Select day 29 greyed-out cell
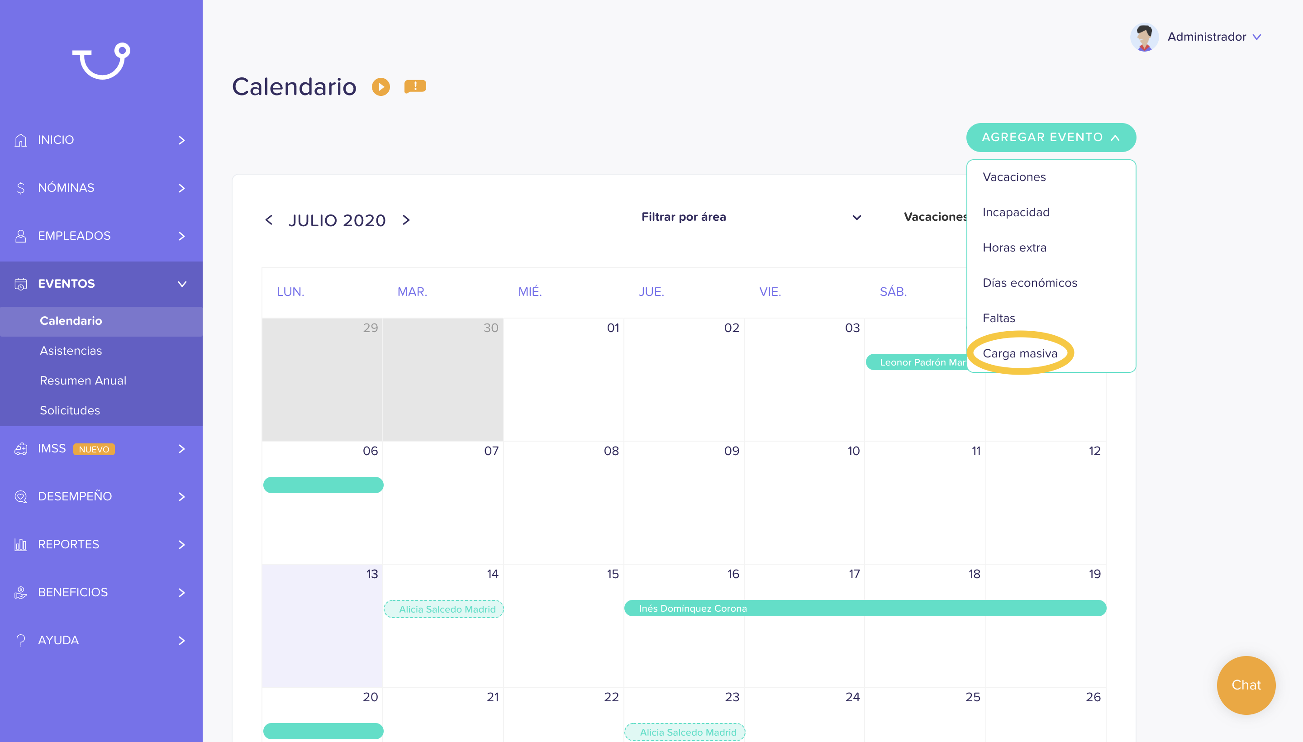The image size is (1303, 742). pyautogui.click(x=322, y=380)
